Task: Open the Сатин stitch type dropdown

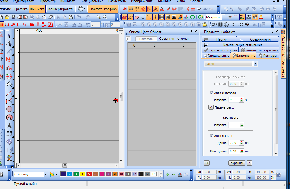Action: coord(255,64)
